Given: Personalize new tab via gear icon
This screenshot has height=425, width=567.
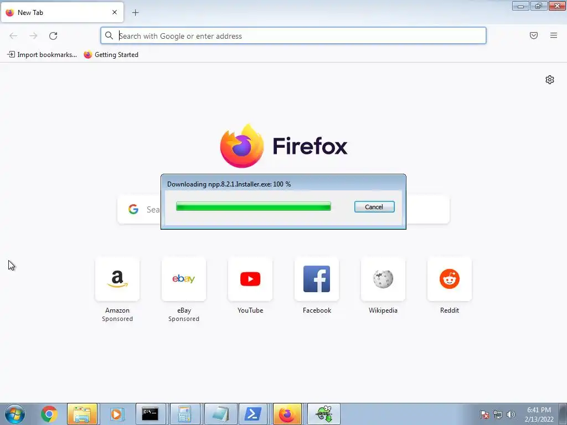Looking at the screenshot, I should (x=550, y=80).
